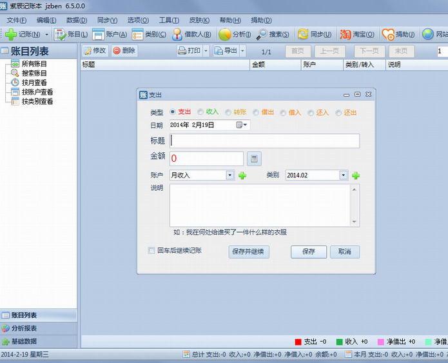Image resolution: width=448 pixels, height=363 pixels.
Task: Add new category with green plus
Action: click(x=356, y=175)
